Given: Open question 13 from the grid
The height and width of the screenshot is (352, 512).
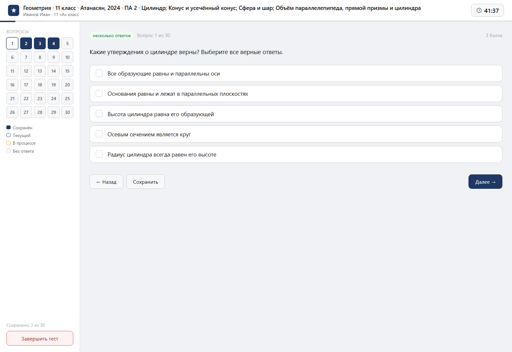Looking at the screenshot, I should (x=40, y=71).
